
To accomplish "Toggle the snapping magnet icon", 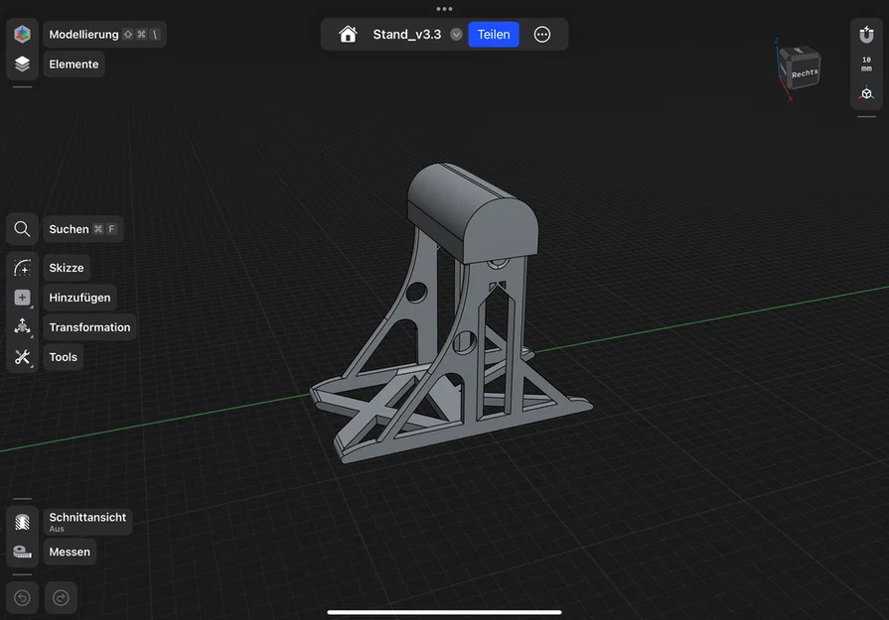I will pos(866,35).
